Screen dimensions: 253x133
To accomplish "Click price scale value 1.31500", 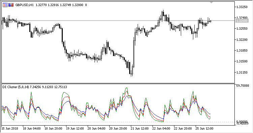I will click(x=242, y=61).
